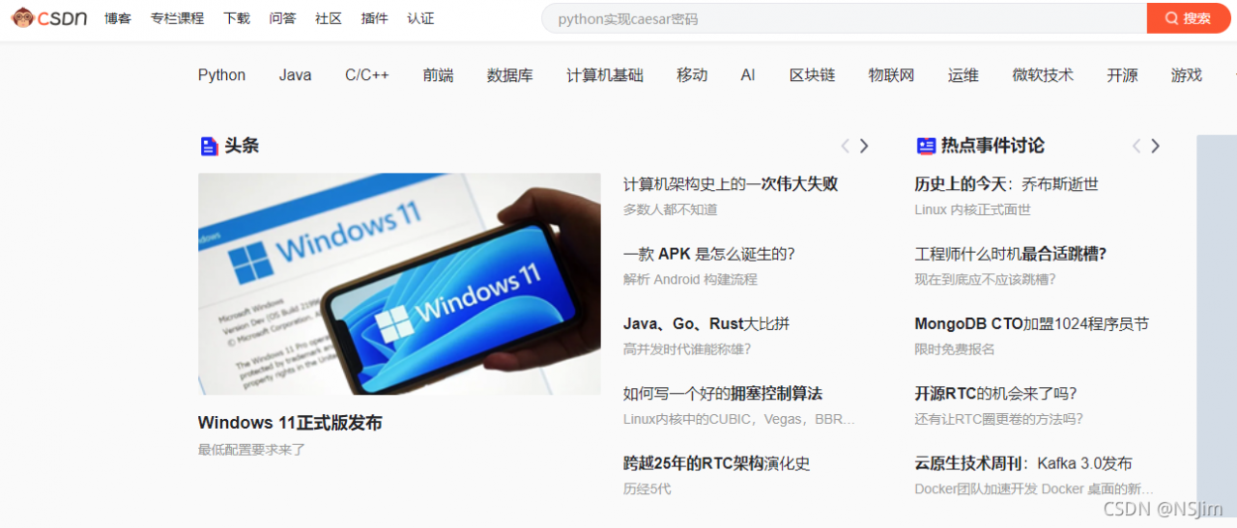Click the 头条 section document icon
This screenshot has height=528, width=1237.
[x=209, y=146]
